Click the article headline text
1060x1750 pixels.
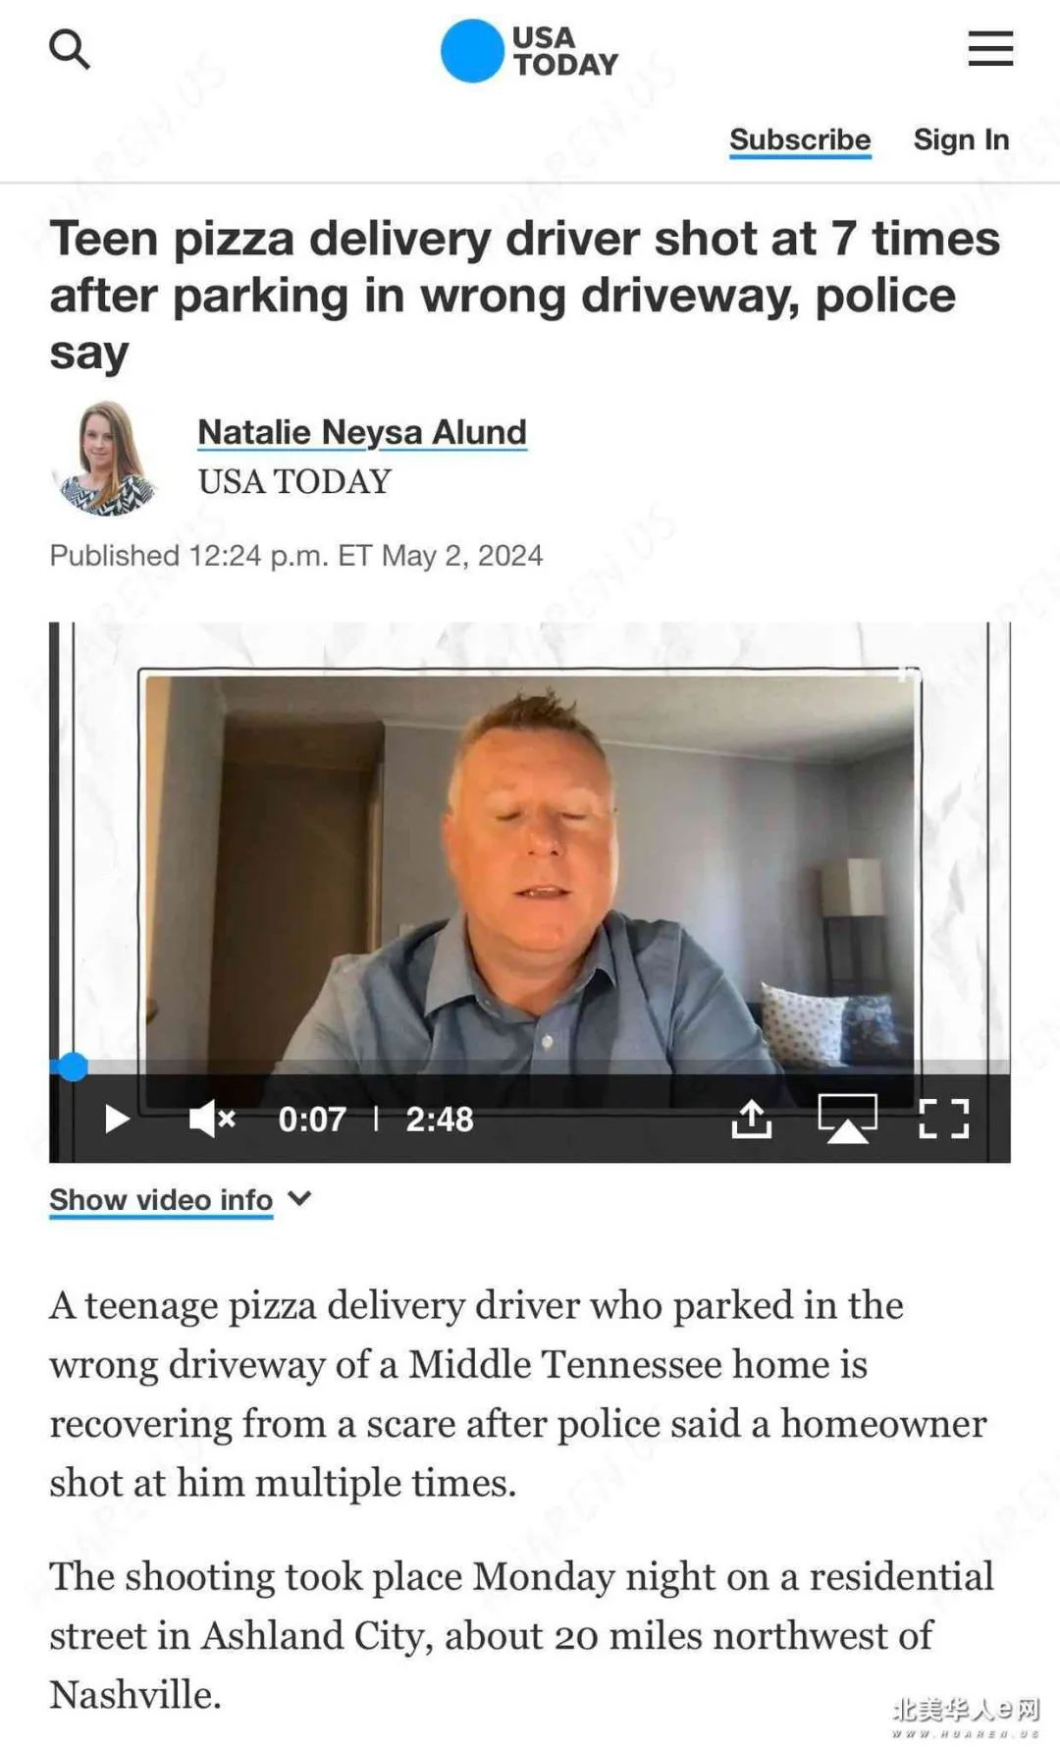pyautogui.click(x=525, y=295)
